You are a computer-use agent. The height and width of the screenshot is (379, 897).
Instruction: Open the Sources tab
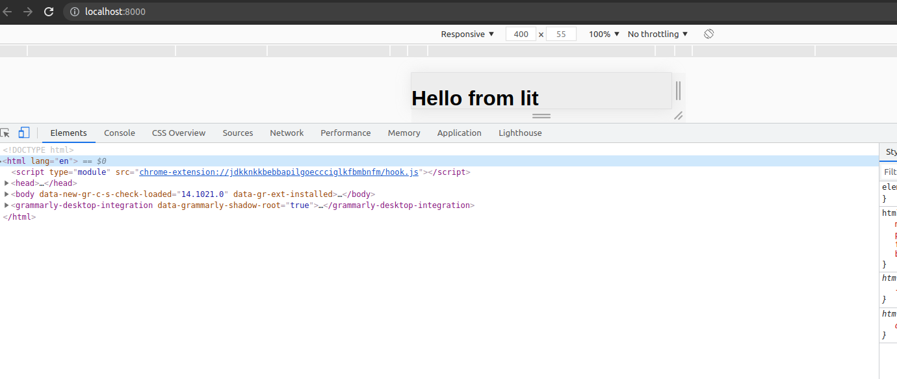pos(238,133)
